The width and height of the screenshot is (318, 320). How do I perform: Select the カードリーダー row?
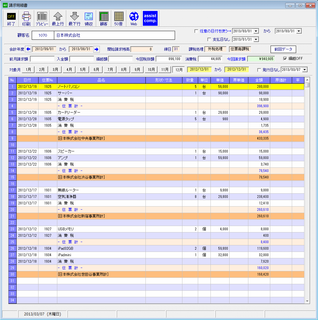(x=156, y=113)
